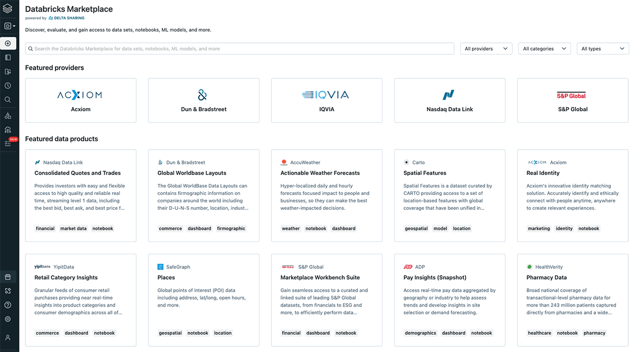Viewport: 634px width, 352px height.
Task: Select the 'market data' tag
Action: [73, 229]
